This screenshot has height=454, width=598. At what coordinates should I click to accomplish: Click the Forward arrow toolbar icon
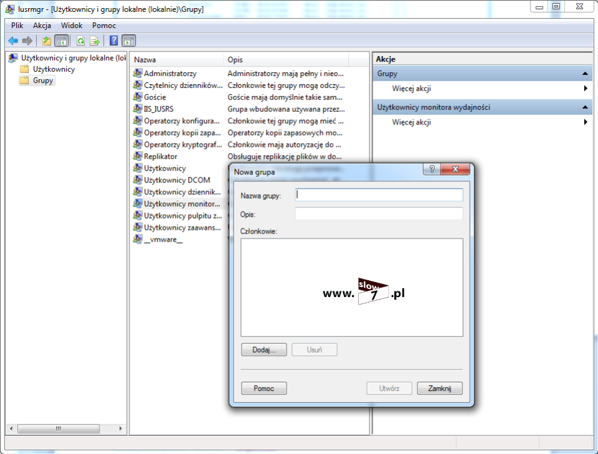pyautogui.click(x=27, y=40)
